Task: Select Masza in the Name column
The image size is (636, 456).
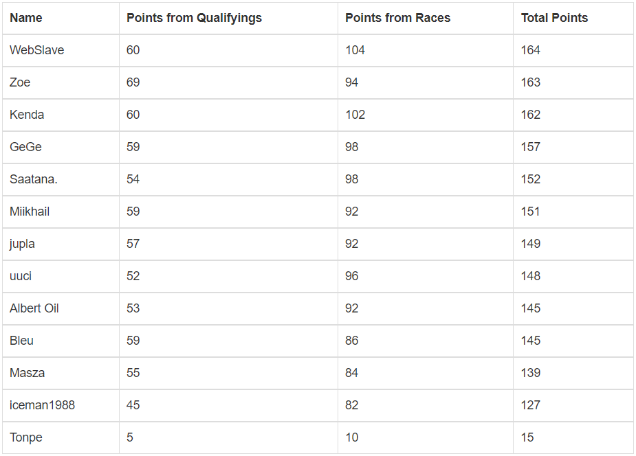Action: 28,373
